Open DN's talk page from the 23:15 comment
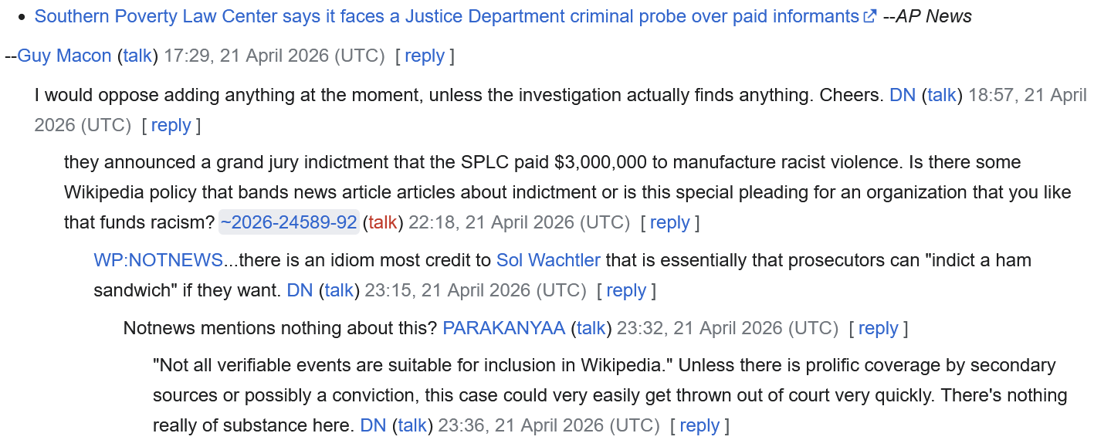This screenshot has height=440, width=1094. [x=339, y=290]
